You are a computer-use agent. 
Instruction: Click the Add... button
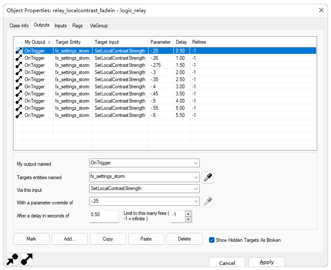click(70, 239)
